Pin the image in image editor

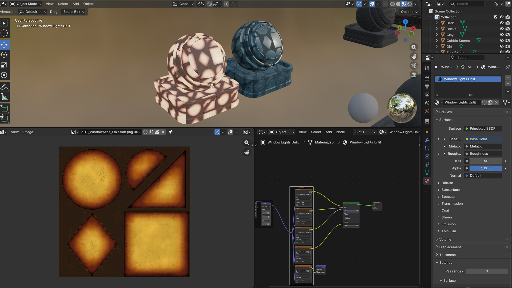pos(170,132)
